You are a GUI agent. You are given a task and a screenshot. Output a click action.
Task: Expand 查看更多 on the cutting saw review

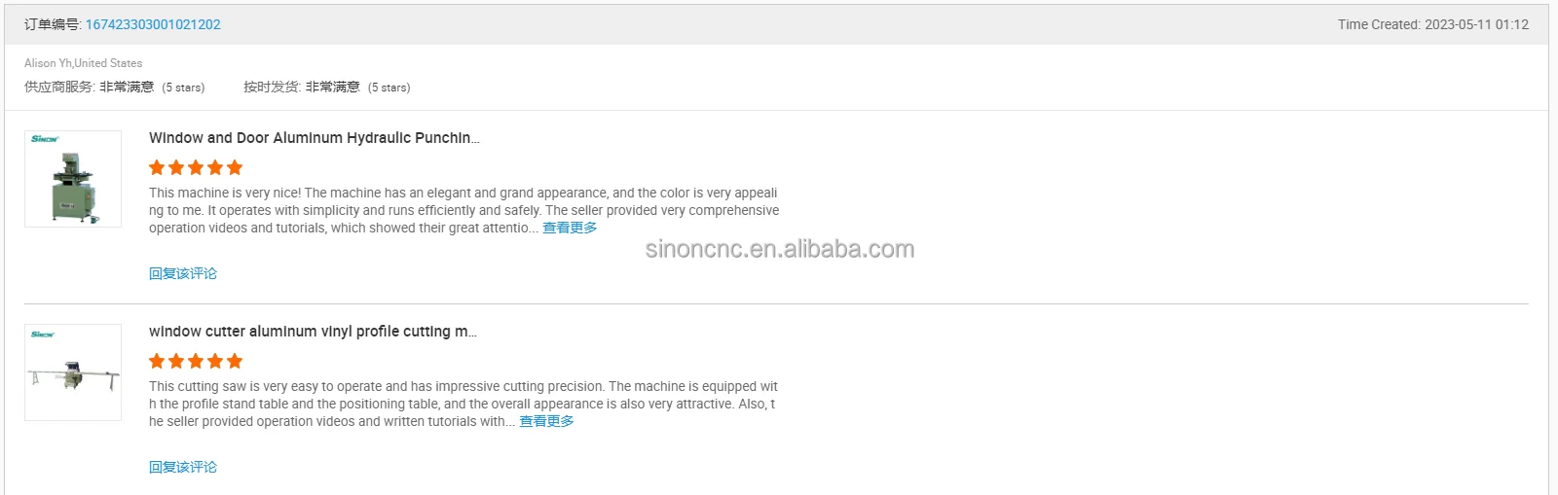click(546, 421)
